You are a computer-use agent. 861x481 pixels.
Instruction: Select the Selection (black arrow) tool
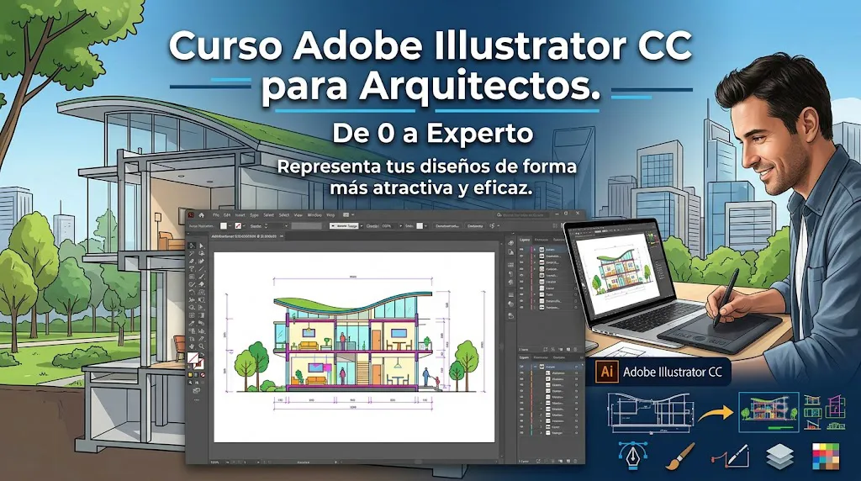(x=192, y=246)
